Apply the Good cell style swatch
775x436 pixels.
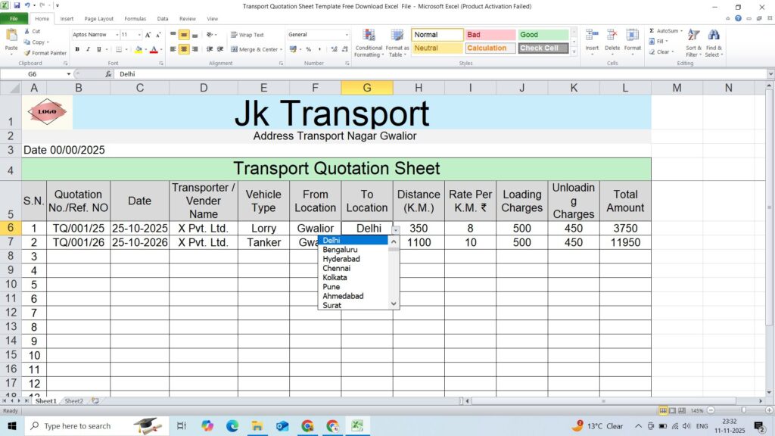point(543,35)
